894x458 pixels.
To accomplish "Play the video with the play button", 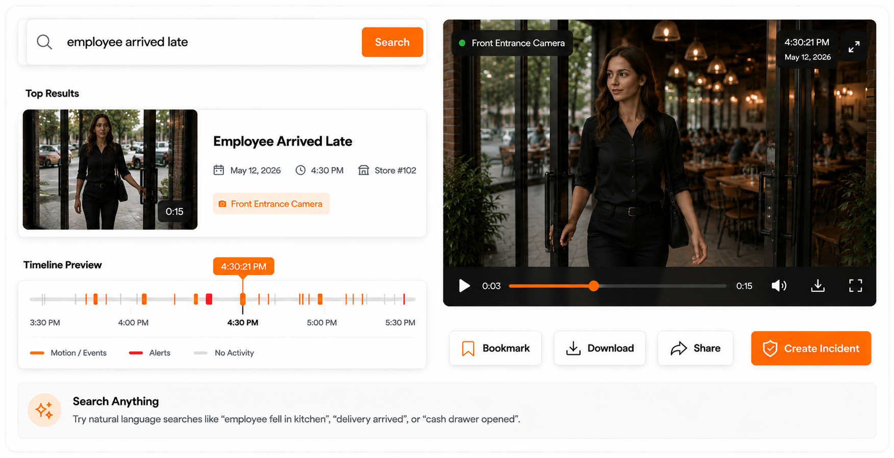I will pos(464,286).
